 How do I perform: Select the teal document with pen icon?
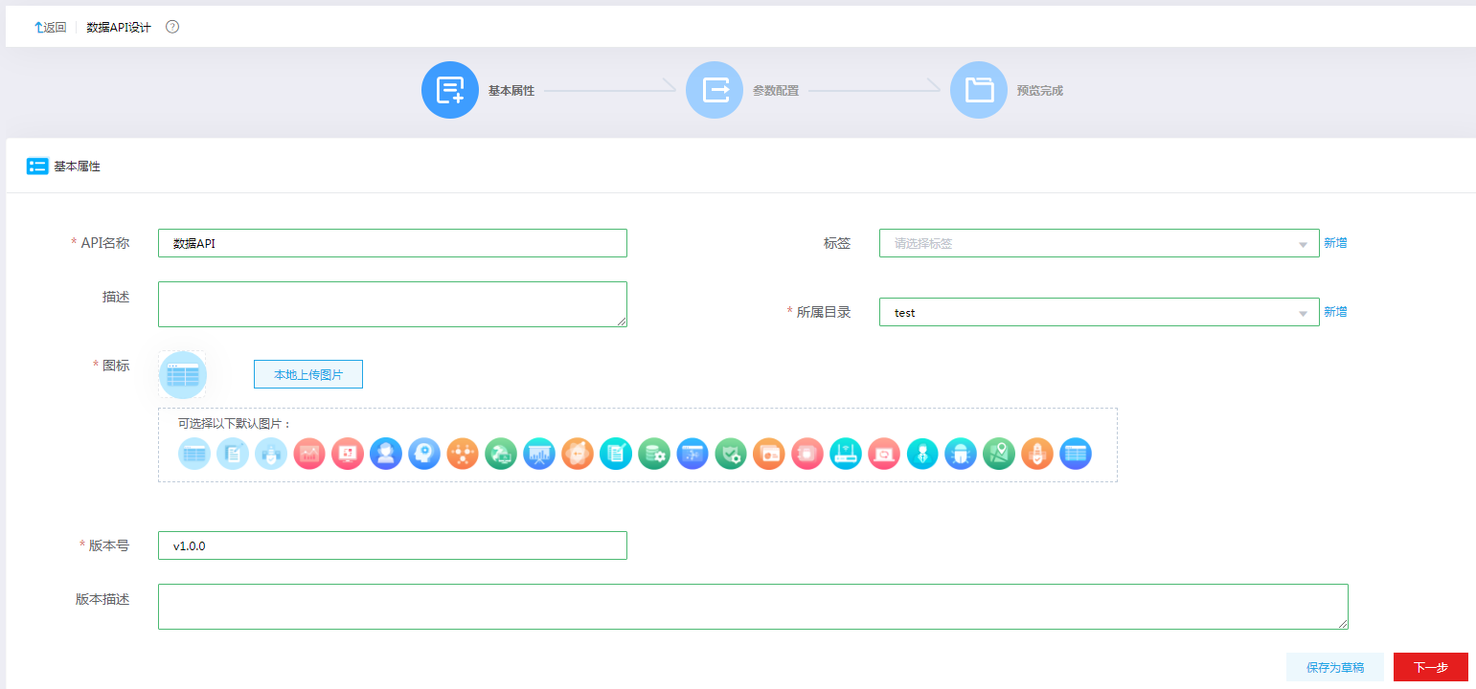[x=616, y=454]
